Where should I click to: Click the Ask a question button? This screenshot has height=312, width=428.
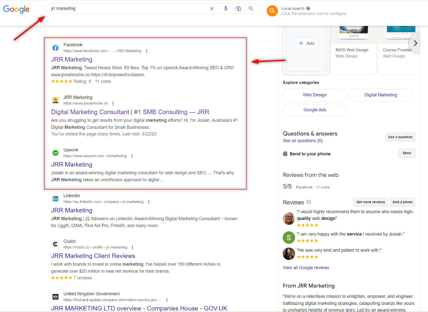400,137
